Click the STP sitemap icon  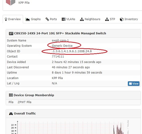(x=107, y=19)
